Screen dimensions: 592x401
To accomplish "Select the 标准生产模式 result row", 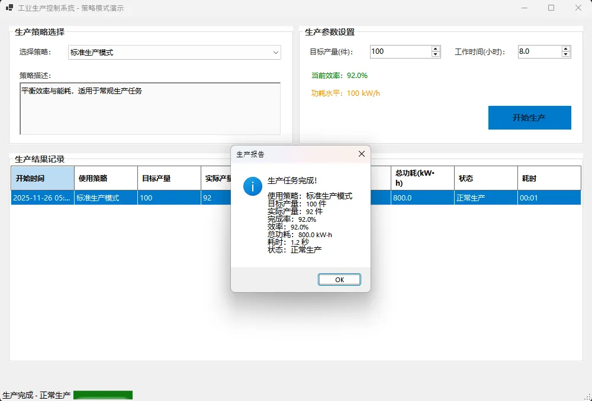I will coord(106,198).
